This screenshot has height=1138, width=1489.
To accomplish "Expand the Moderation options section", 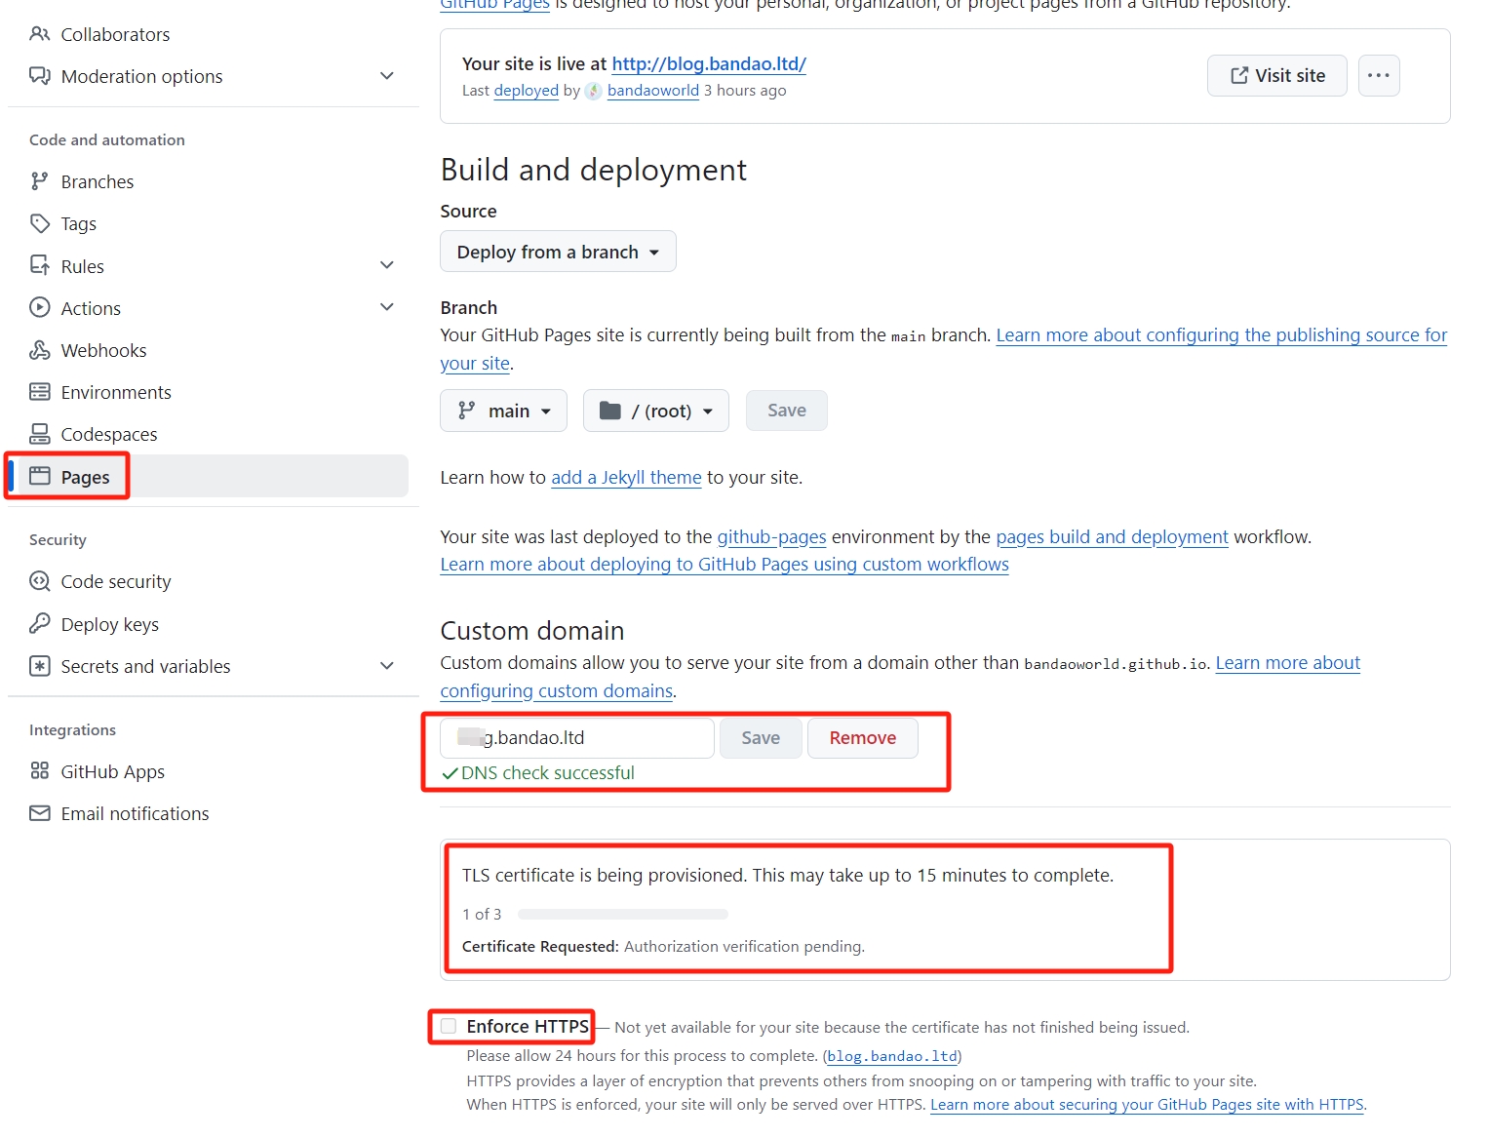I will 386,76.
